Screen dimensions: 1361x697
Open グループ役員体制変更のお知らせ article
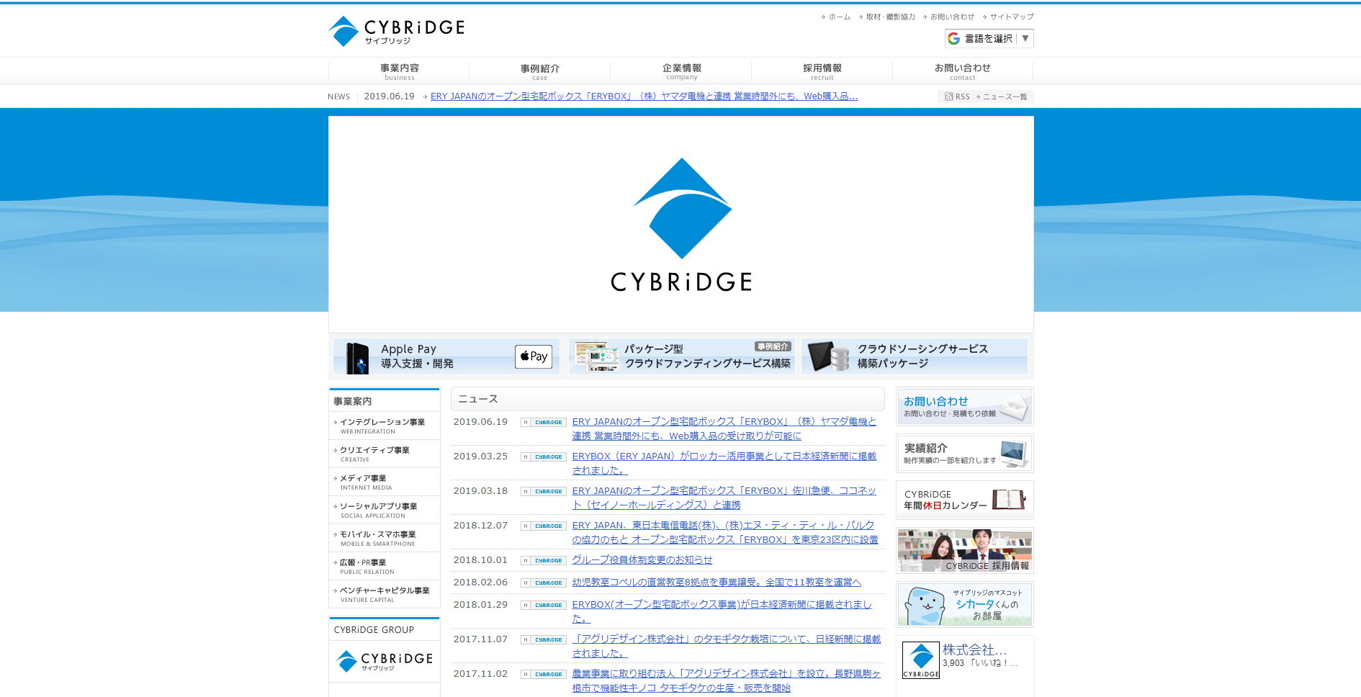click(x=642, y=559)
